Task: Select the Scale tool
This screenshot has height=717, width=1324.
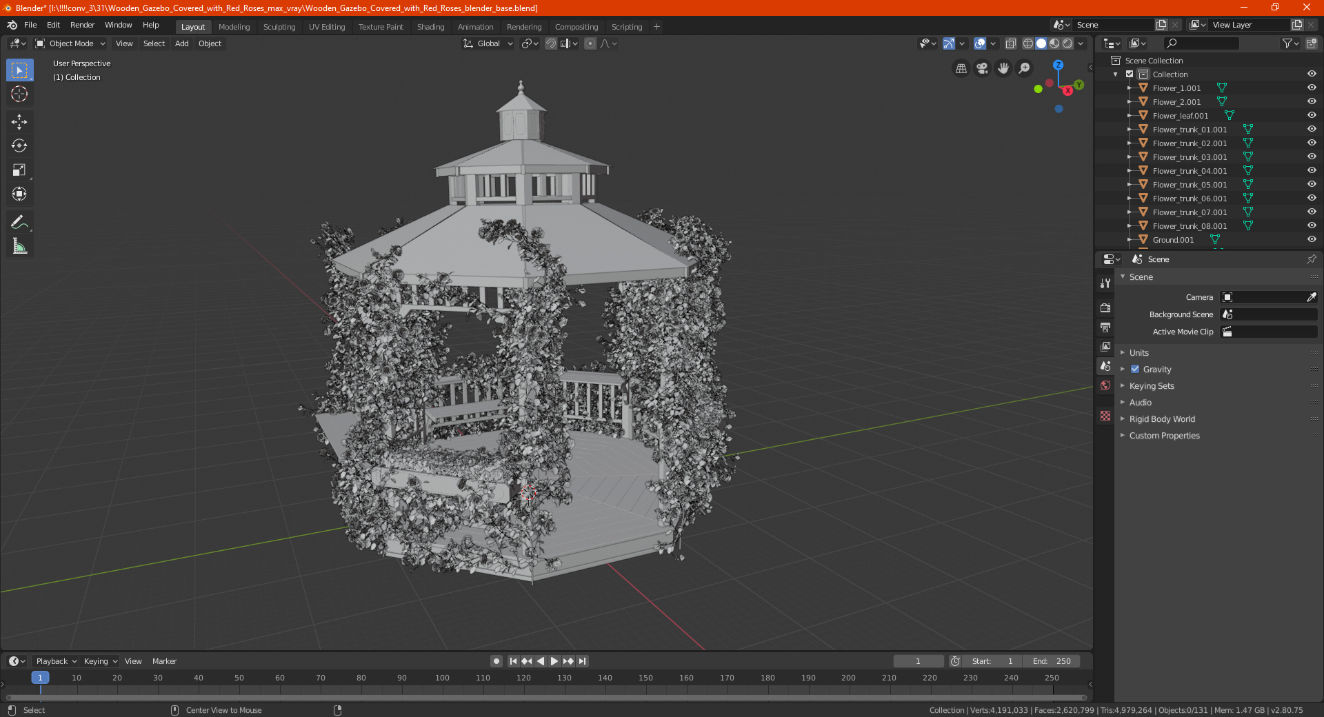Action: pyautogui.click(x=19, y=170)
